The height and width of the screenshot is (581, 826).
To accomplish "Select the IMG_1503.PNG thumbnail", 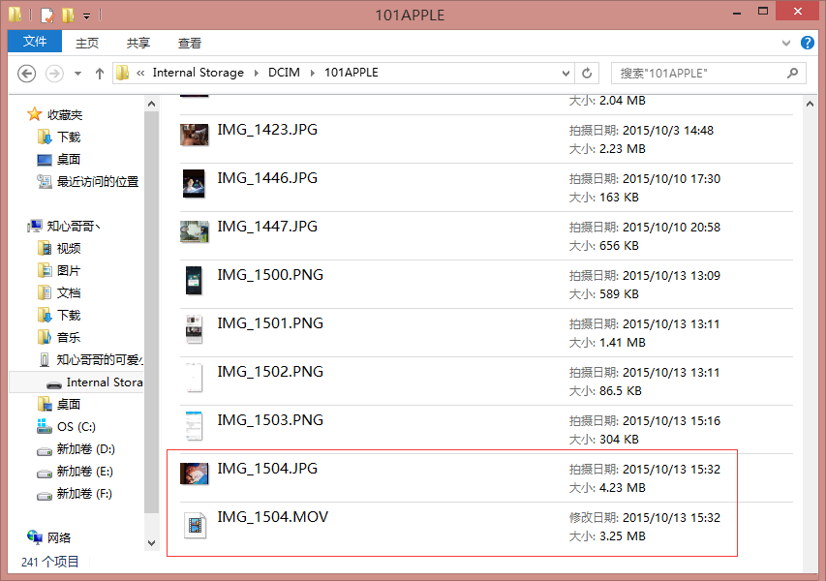I will 194,426.
